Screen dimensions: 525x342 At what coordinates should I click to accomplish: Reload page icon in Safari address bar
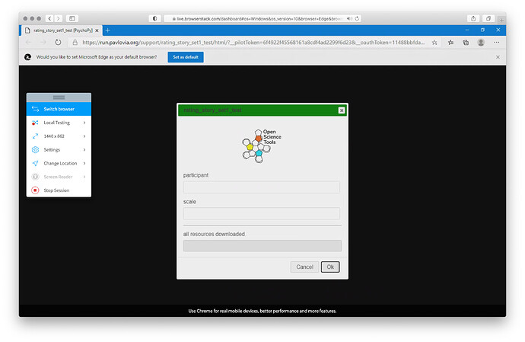click(x=357, y=18)
